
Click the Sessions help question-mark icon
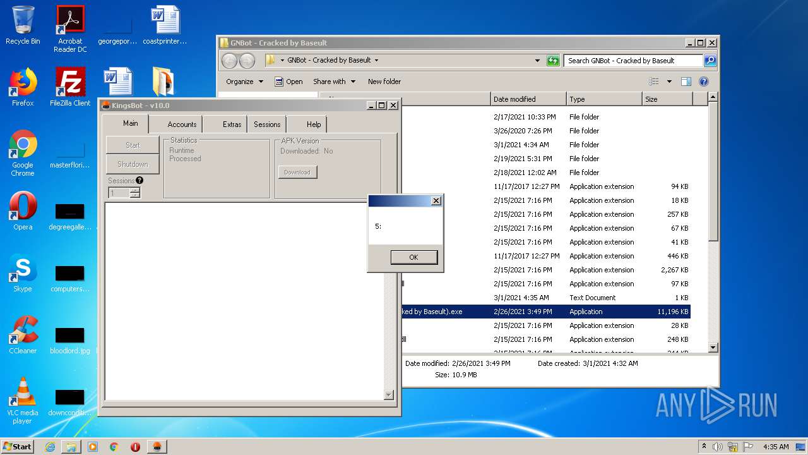(140, 180)
